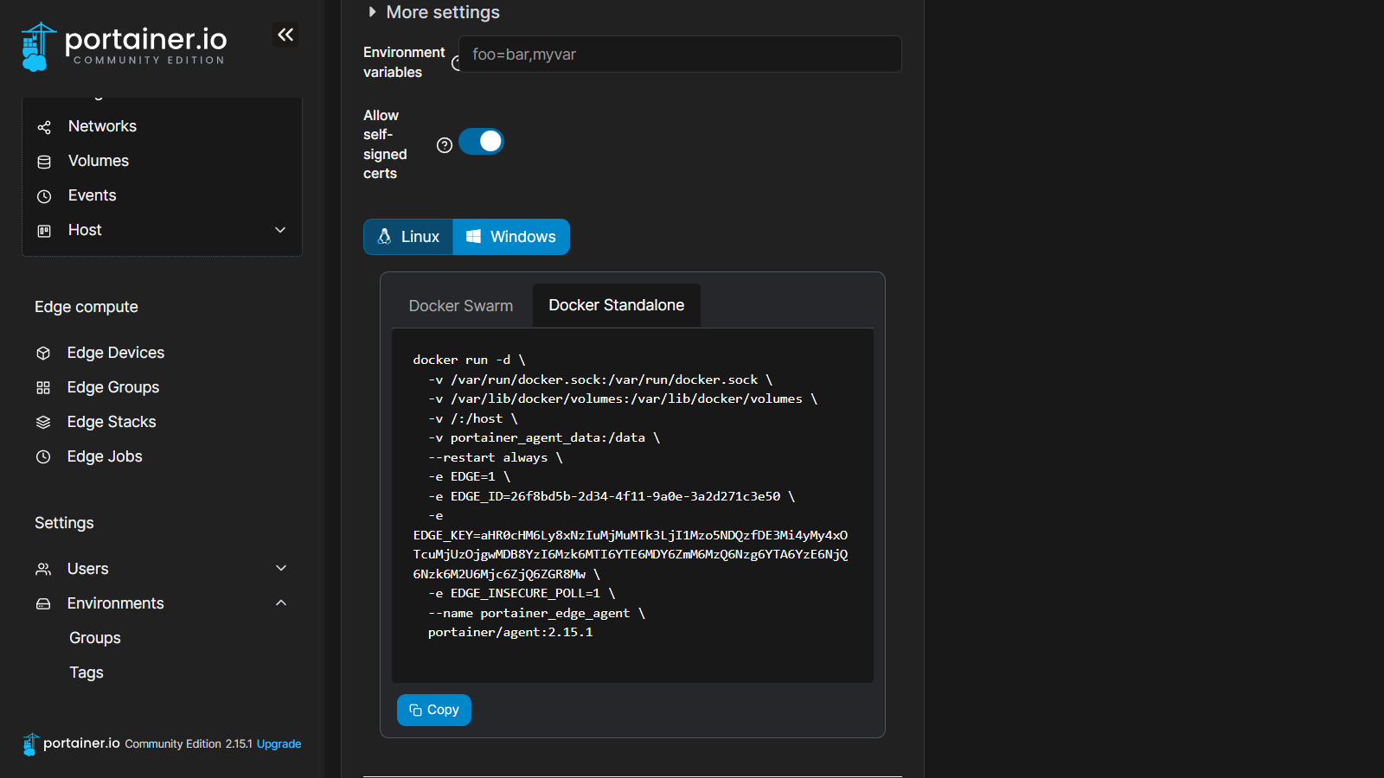Click the Networks share icon
The width and height of the screenshot is (1384, 778).
tap(44, 127)
